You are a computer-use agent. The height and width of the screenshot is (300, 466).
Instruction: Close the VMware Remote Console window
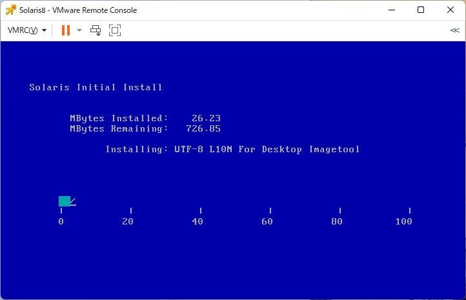click(x=451, y=10)
